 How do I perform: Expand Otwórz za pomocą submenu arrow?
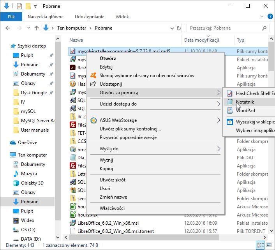point(219,93)
